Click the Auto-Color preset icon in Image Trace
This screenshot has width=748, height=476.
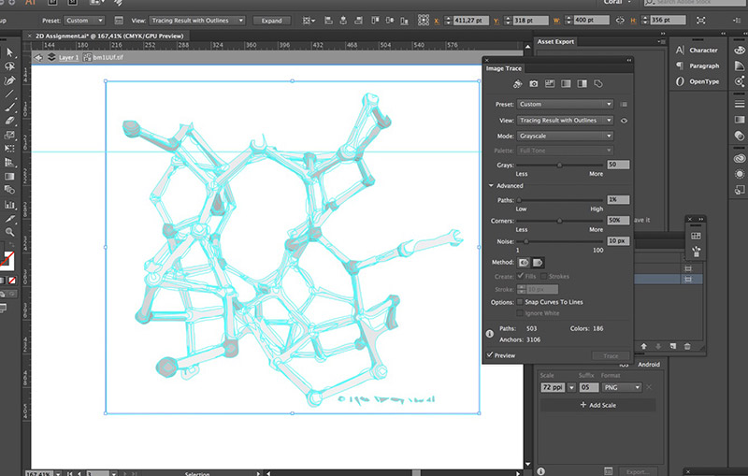point(518,84)
